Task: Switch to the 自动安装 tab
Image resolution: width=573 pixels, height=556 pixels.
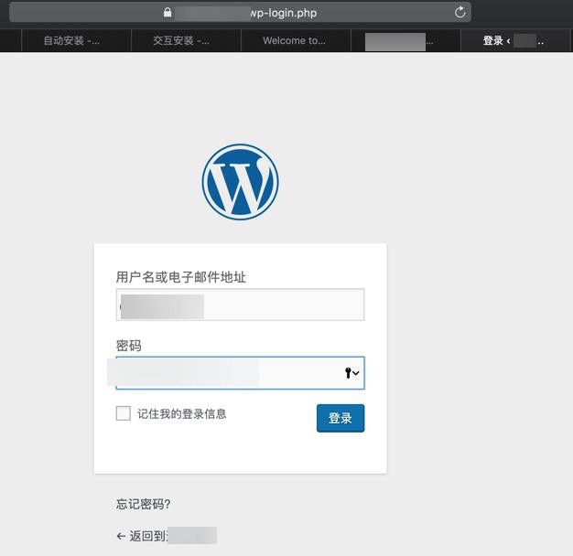Action: (76, 40)
